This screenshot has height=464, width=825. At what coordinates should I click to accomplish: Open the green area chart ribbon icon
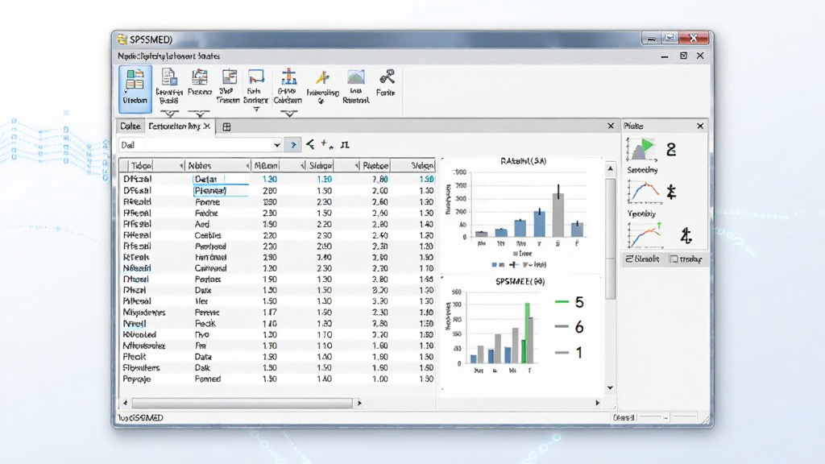(355, 77)
